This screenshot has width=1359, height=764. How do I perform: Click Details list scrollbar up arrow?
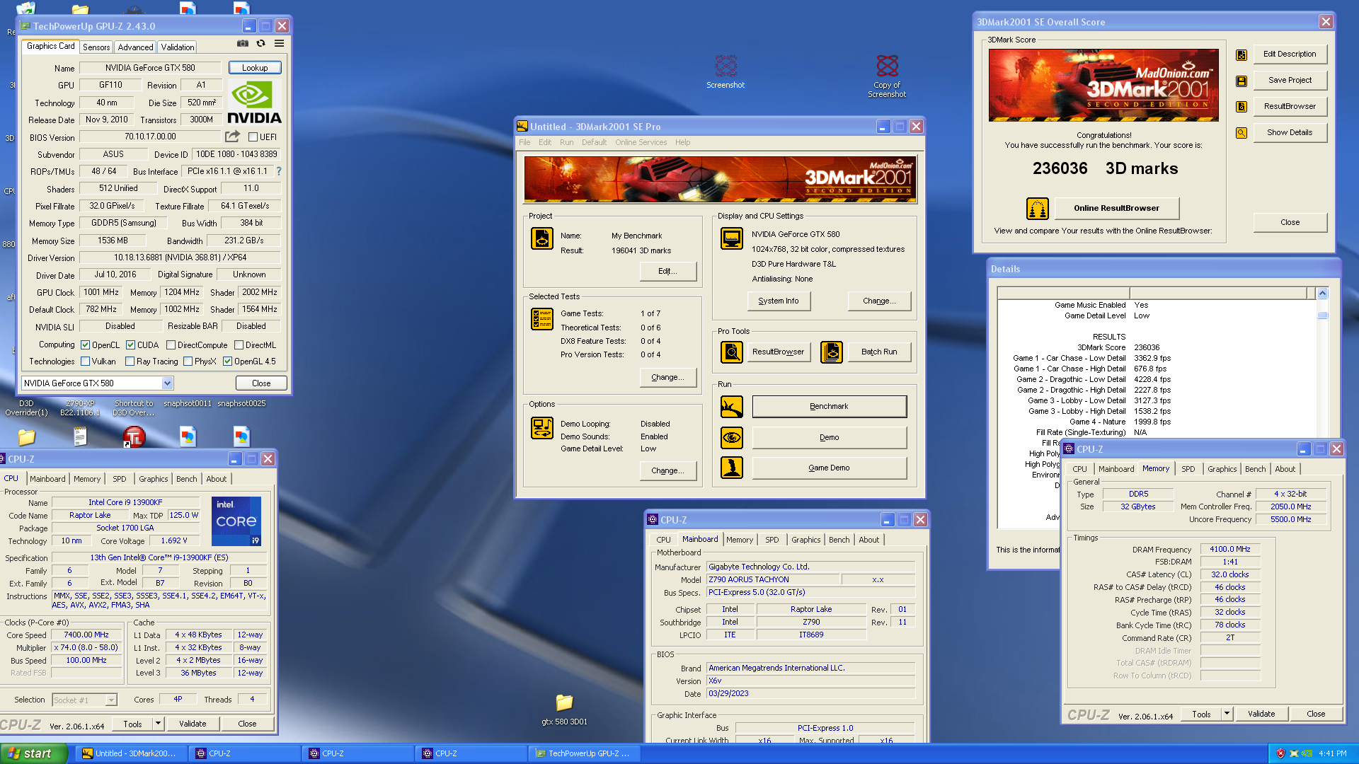(x=1322, y=294)
